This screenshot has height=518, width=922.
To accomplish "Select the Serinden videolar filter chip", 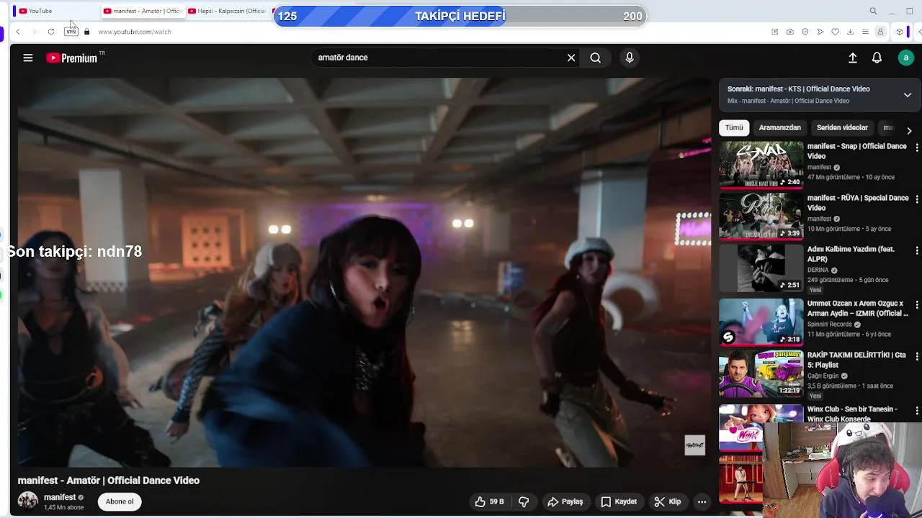I will (x=842, y=127).
